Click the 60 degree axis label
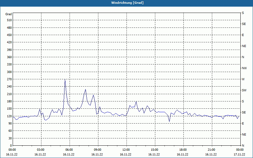Screen dimensions: 253x158 tap(10, 131)
